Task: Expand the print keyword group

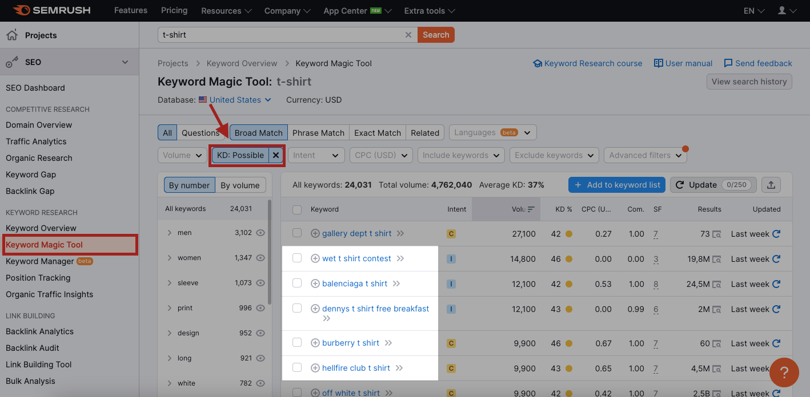Action: (170, 308)
